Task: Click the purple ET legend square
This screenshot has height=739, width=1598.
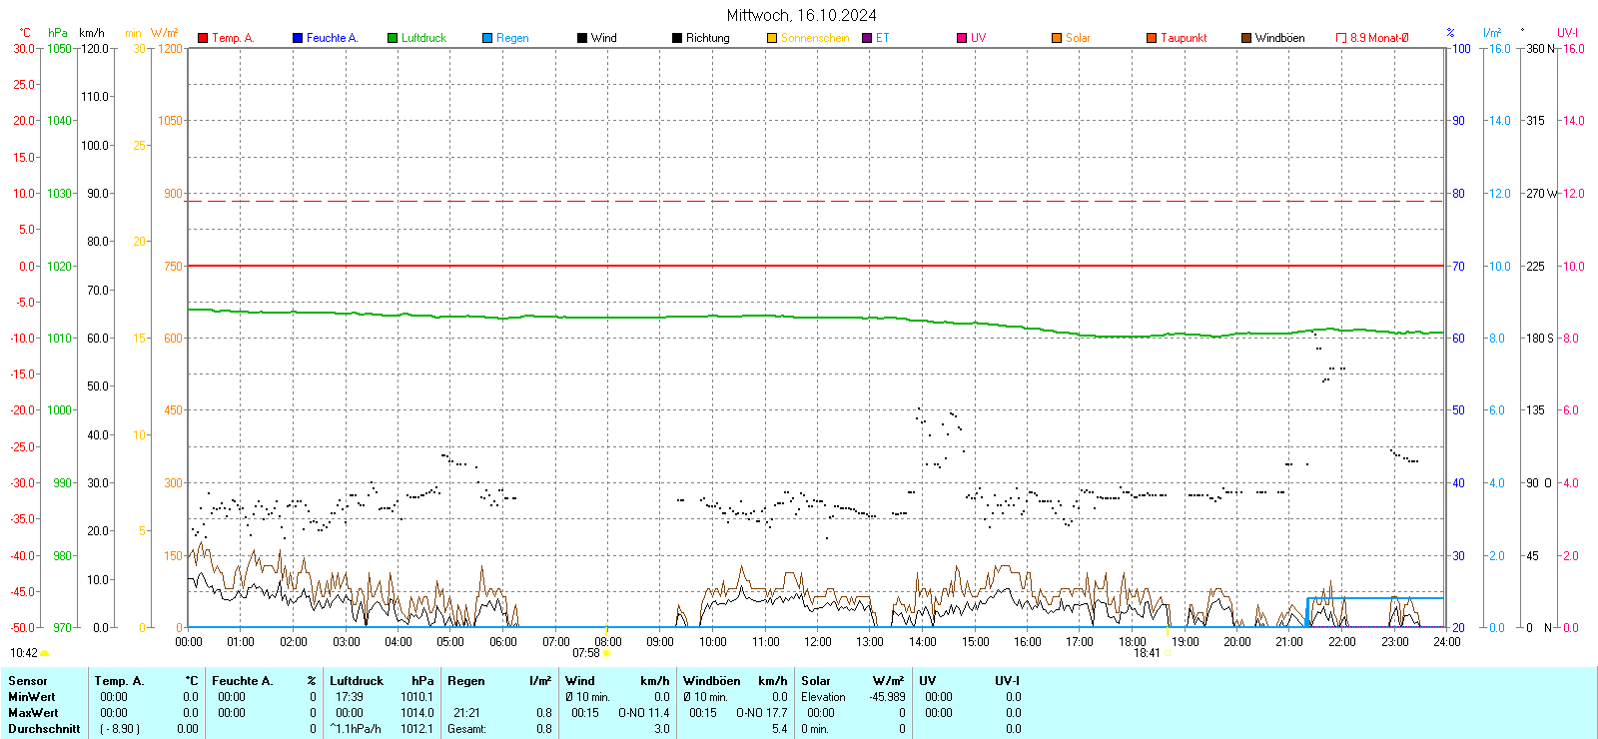Action: [867, 38]
